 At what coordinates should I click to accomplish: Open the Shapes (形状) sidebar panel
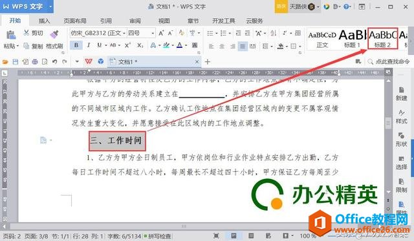401,140
